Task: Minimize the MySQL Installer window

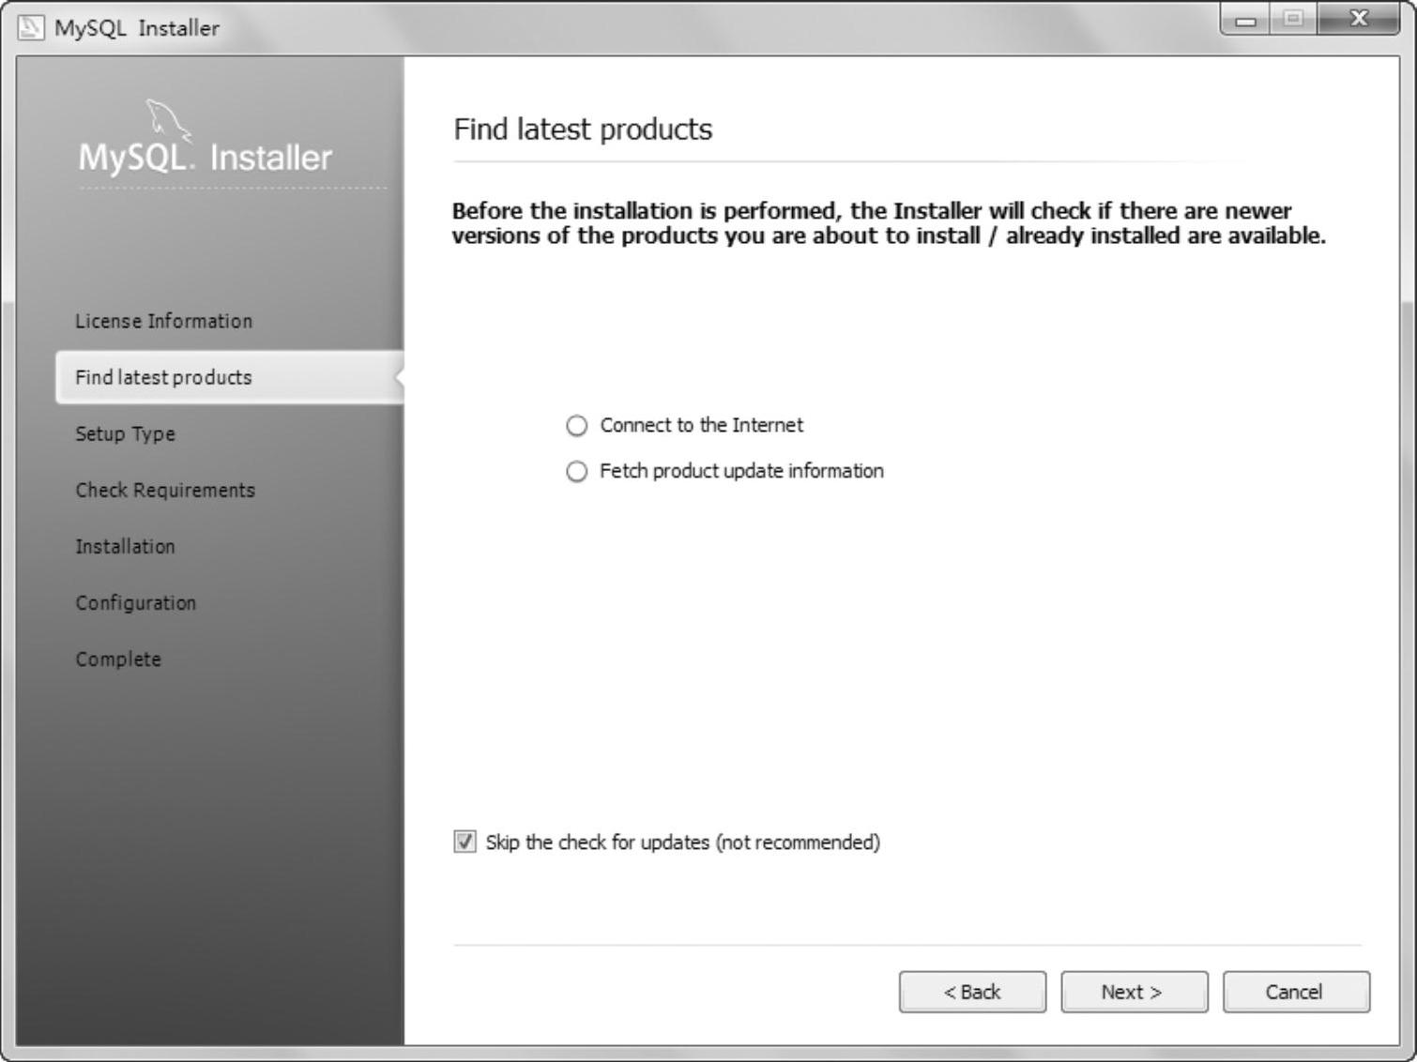Action: point(1245,20)
